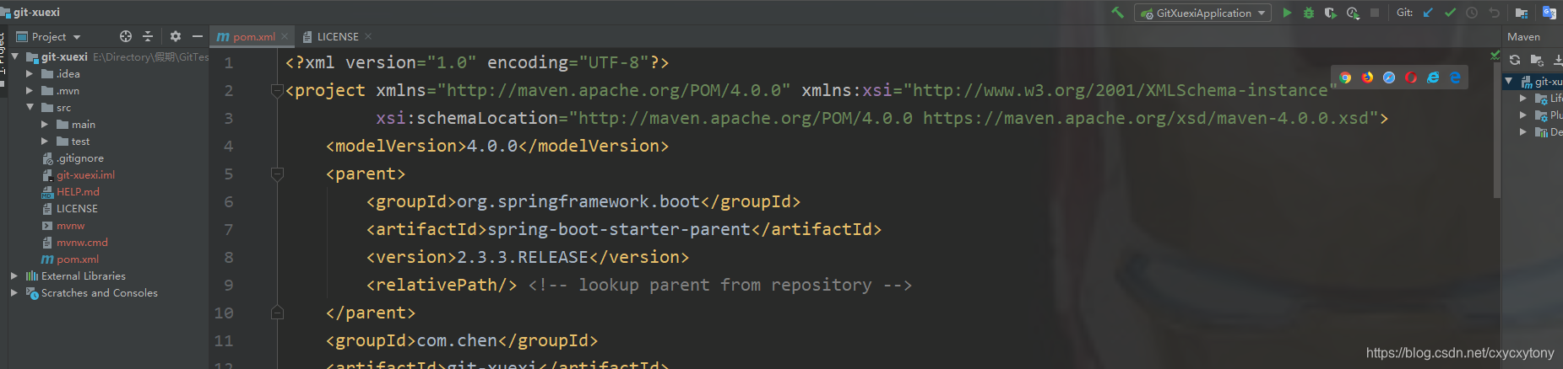Select git-xuexi.iml file
Screen dimensions: 1563x369
point(85,174)
